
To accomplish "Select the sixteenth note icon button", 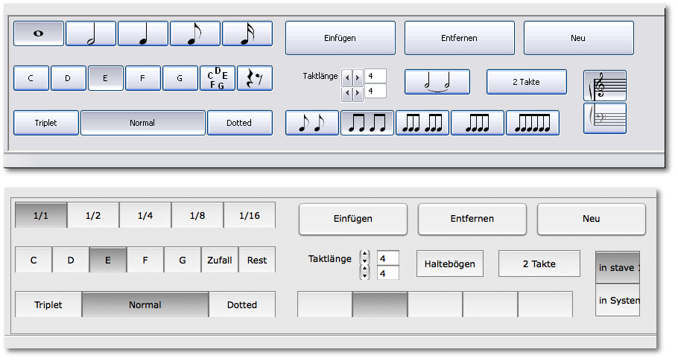I will [x=247, y=33].
